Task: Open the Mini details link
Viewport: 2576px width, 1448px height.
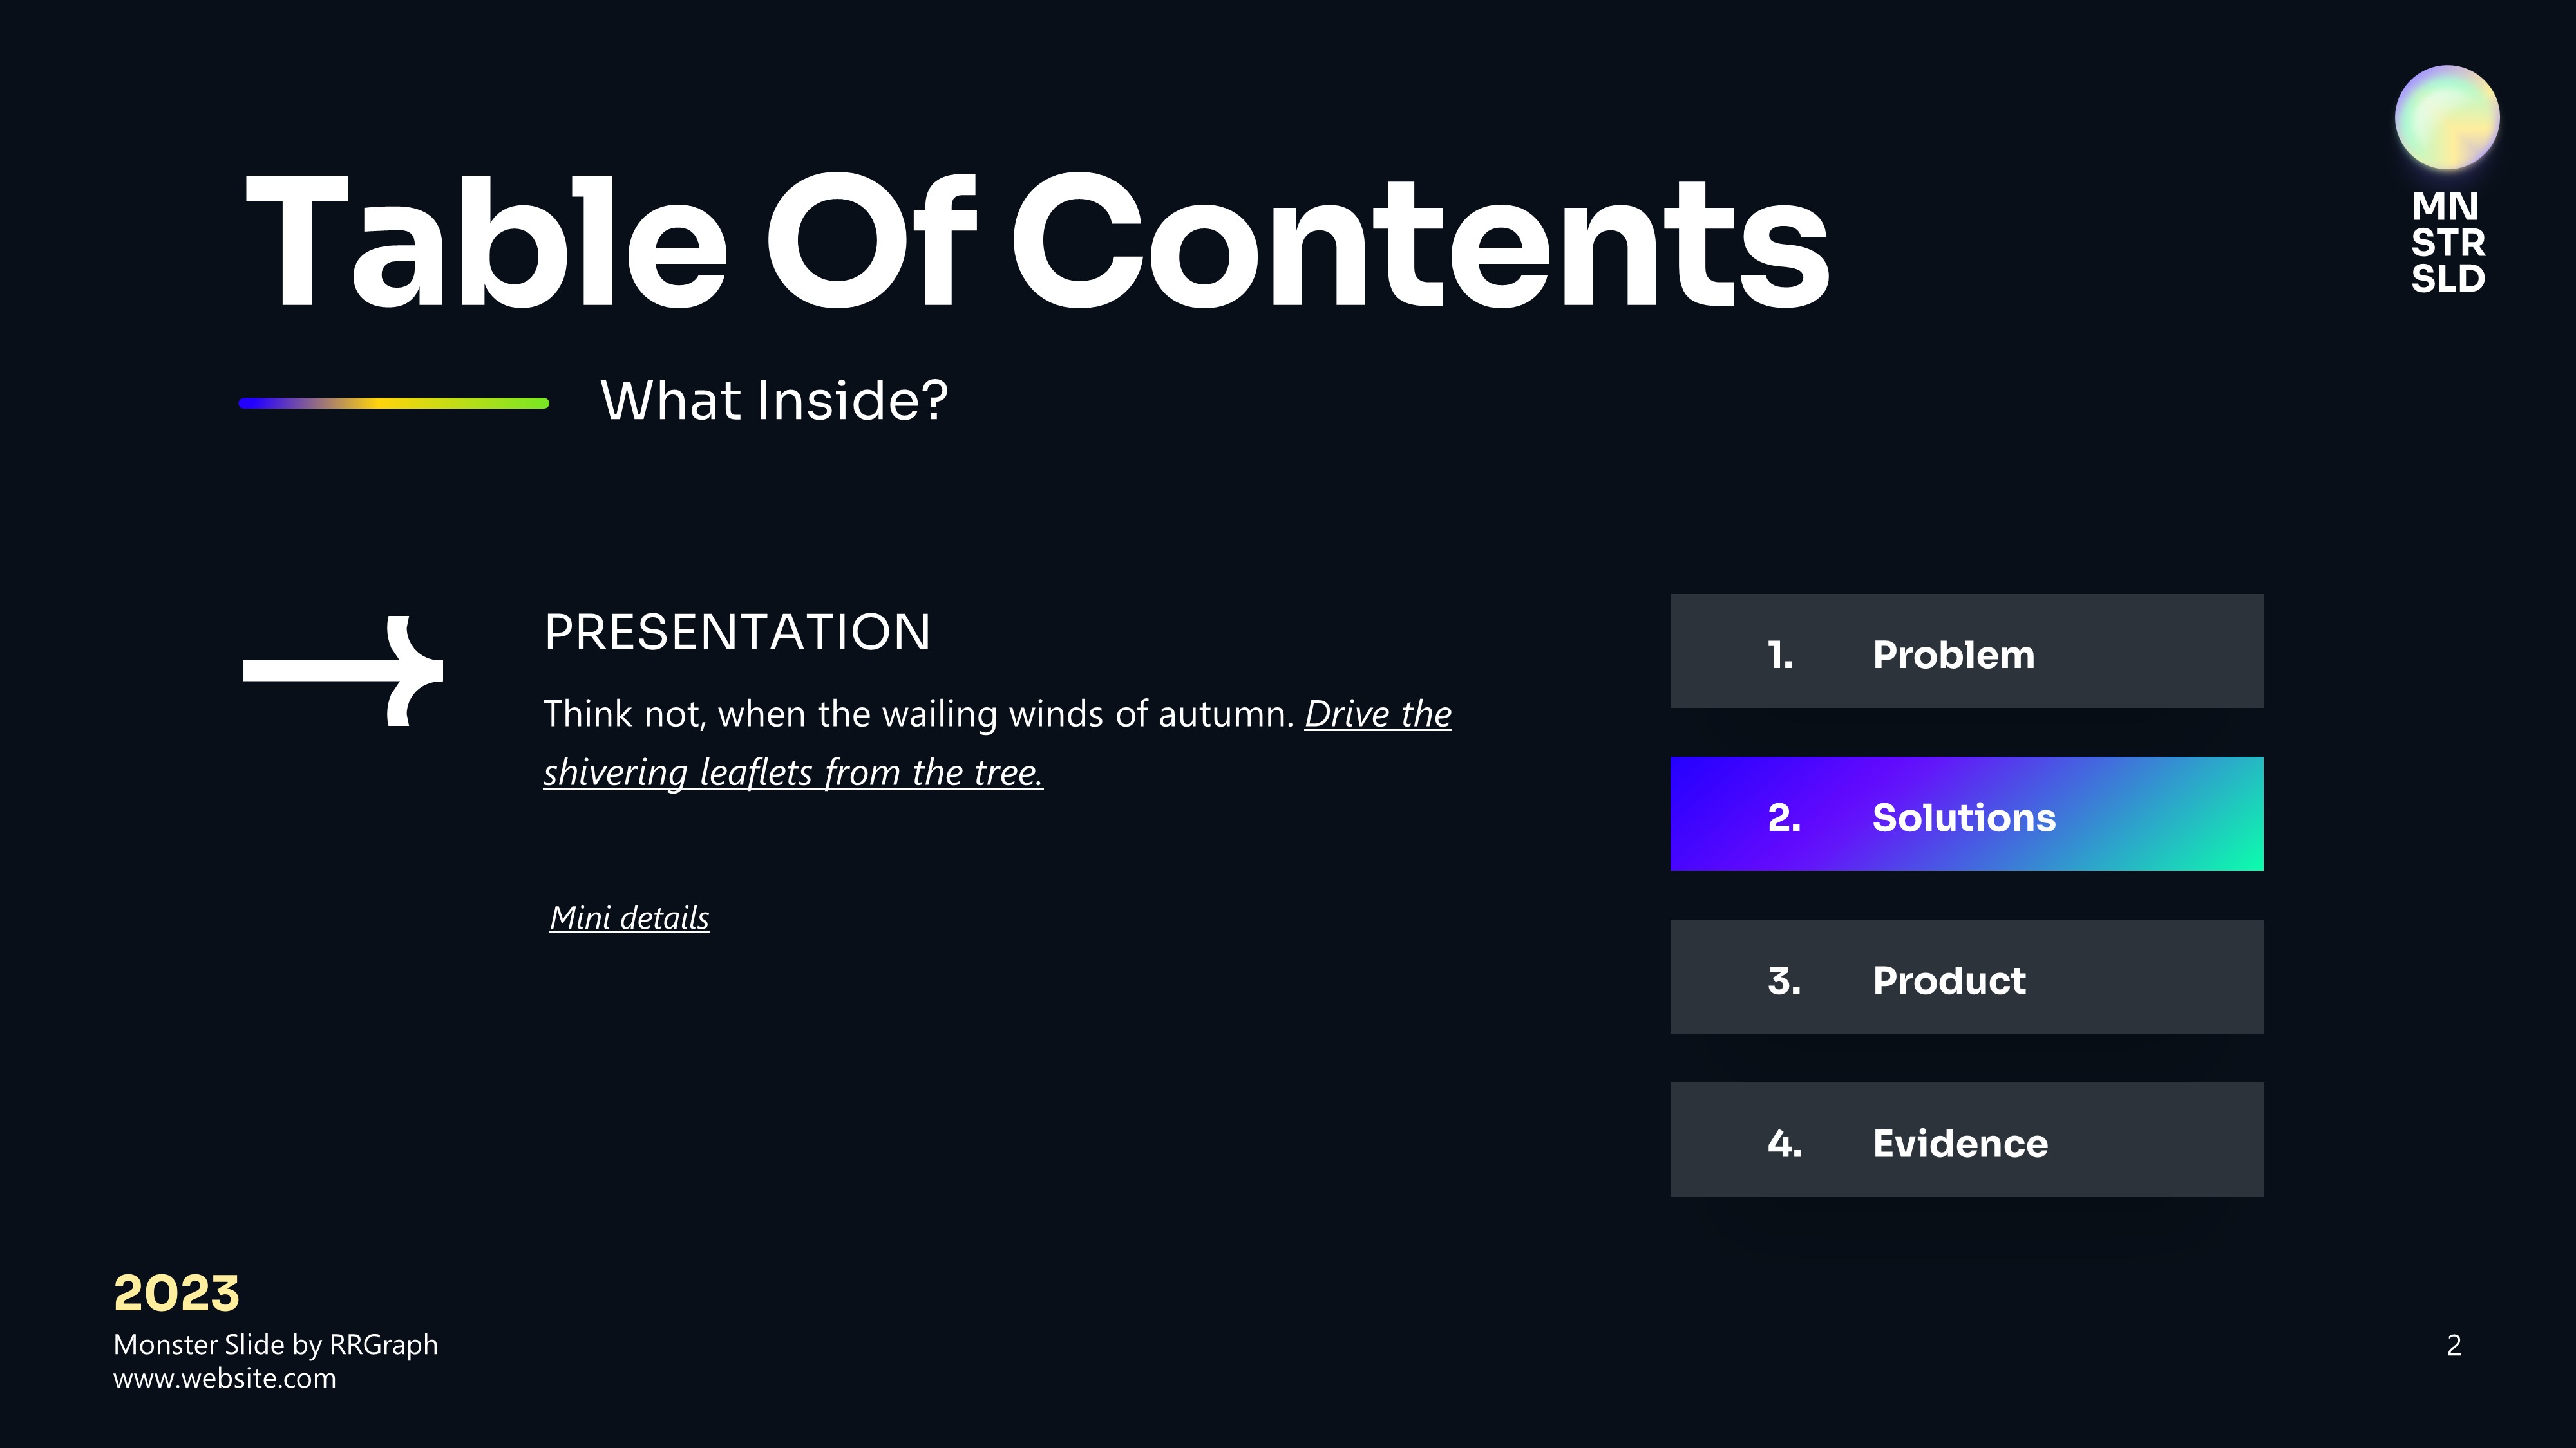Action: pyautogui.click(x=629, y=917)
